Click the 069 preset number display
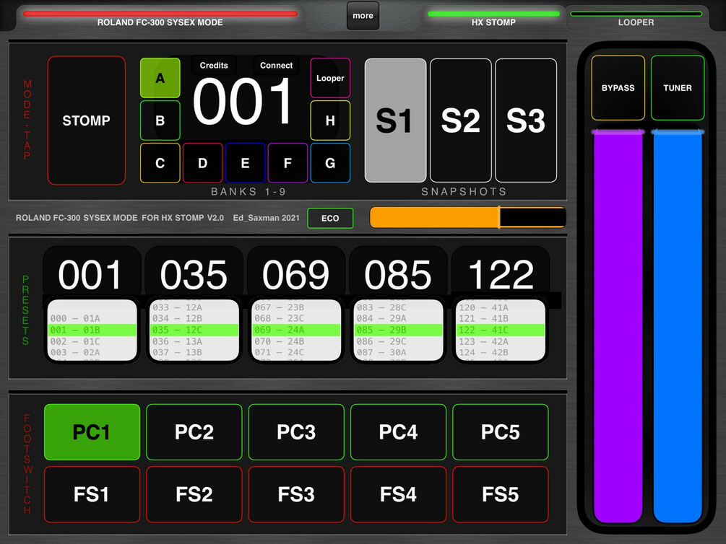 point(296,275)
